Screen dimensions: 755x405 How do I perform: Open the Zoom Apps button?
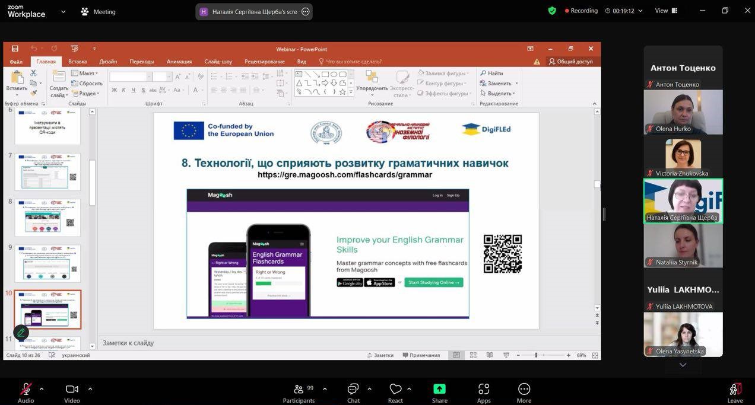[484, 393]
